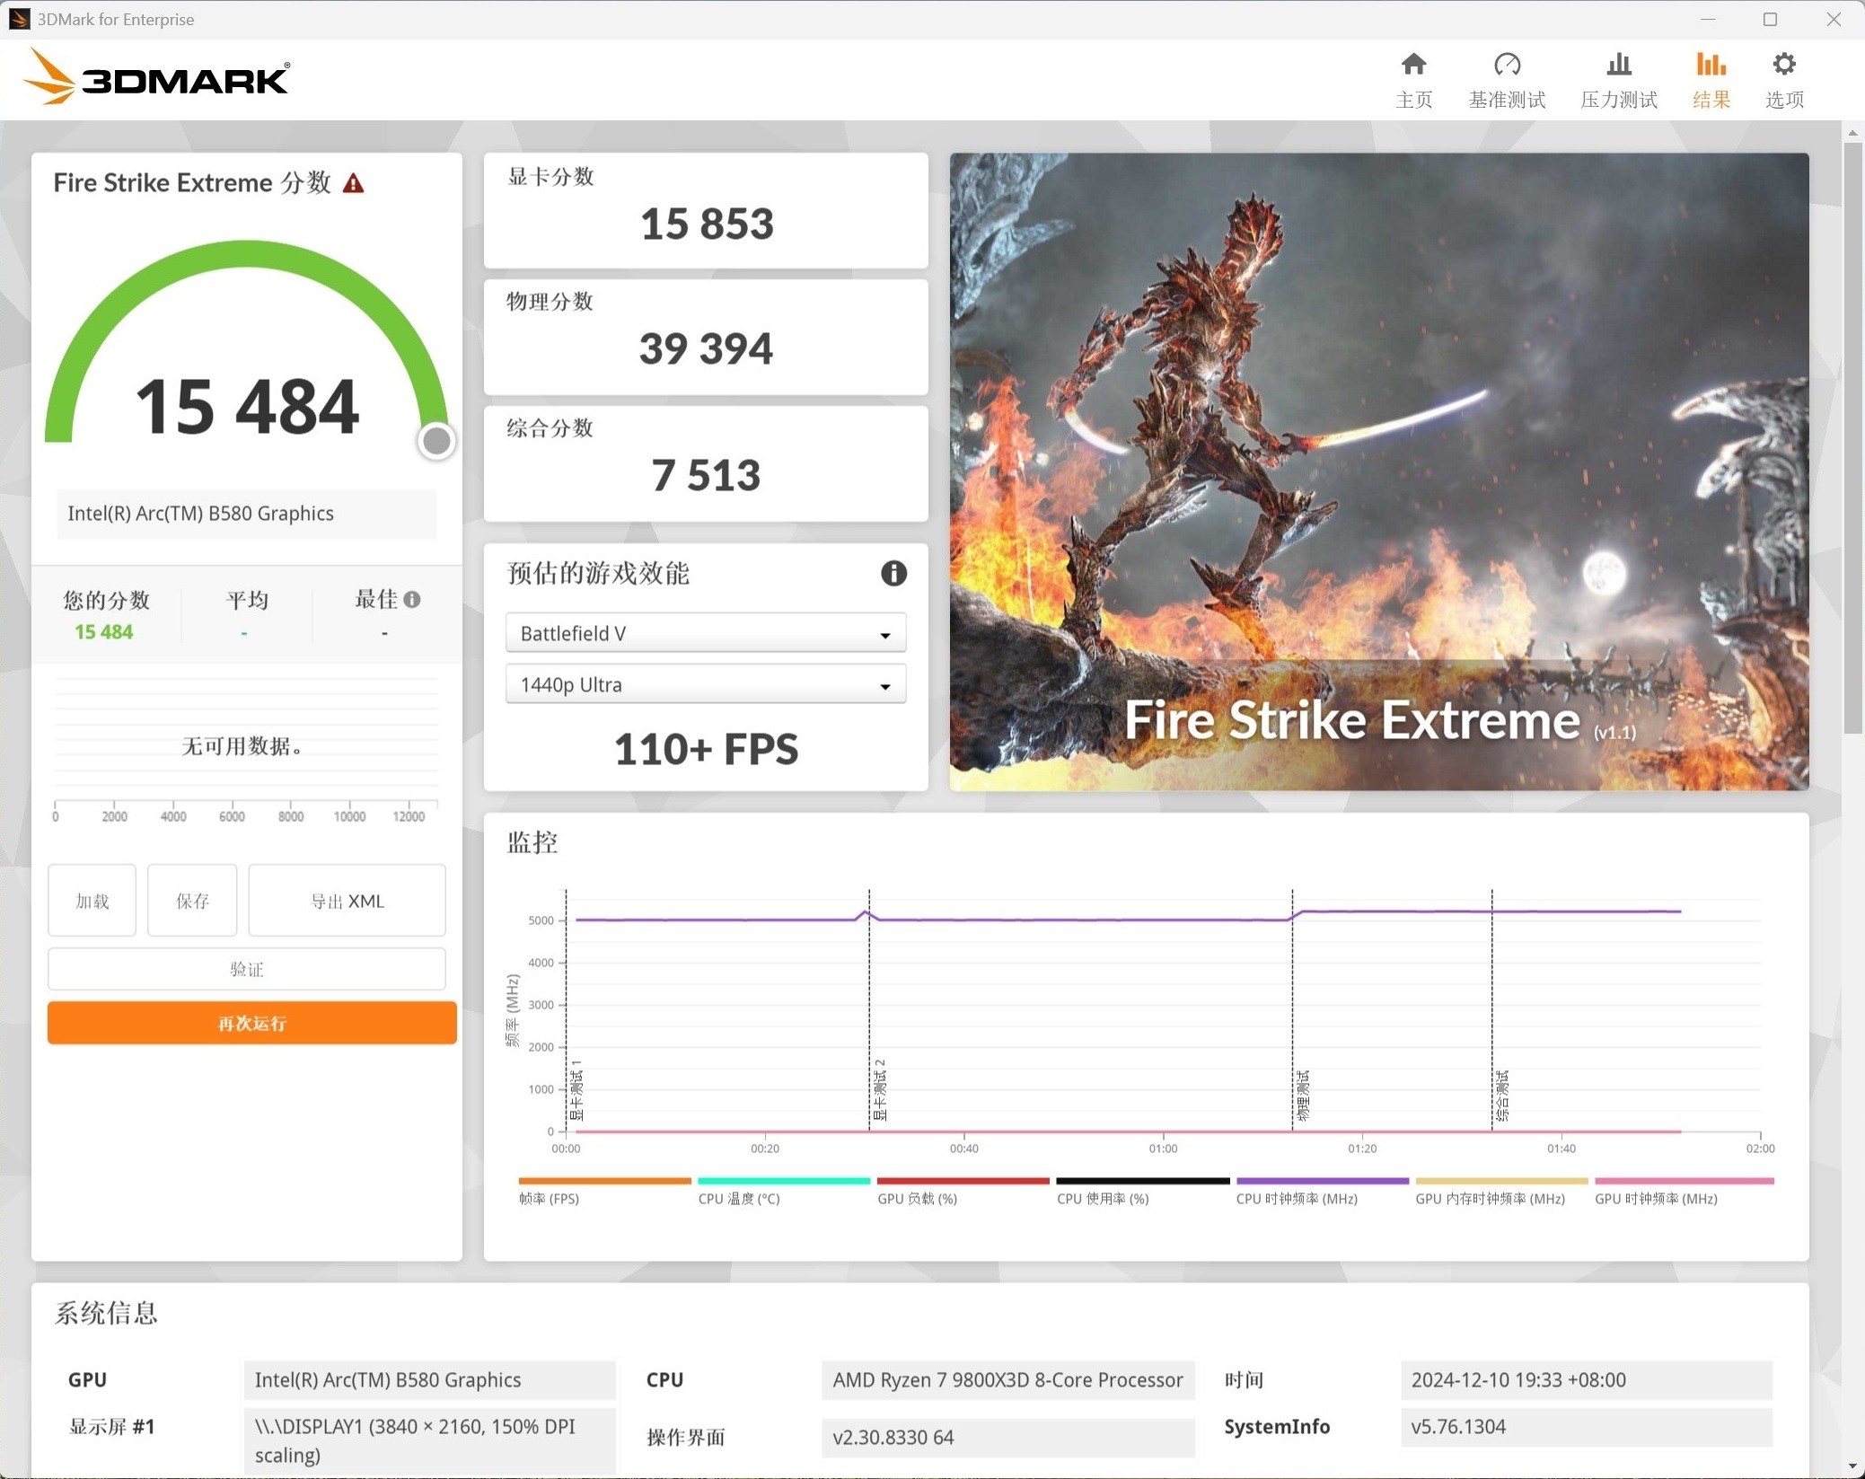
Task: Toggle the CPU 时钟频率 (MHz) legend entry
Action: click(x=1322, y=1191)
